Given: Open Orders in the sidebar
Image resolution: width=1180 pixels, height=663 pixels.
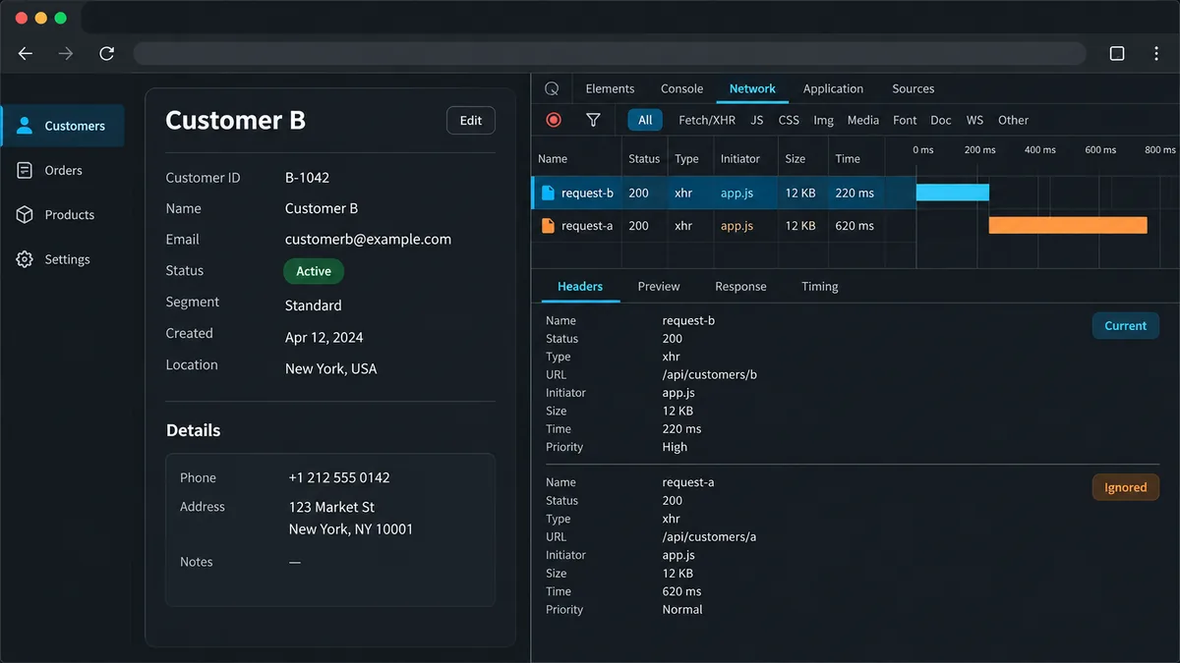Looking at the screenshot, I should point(63,170).
